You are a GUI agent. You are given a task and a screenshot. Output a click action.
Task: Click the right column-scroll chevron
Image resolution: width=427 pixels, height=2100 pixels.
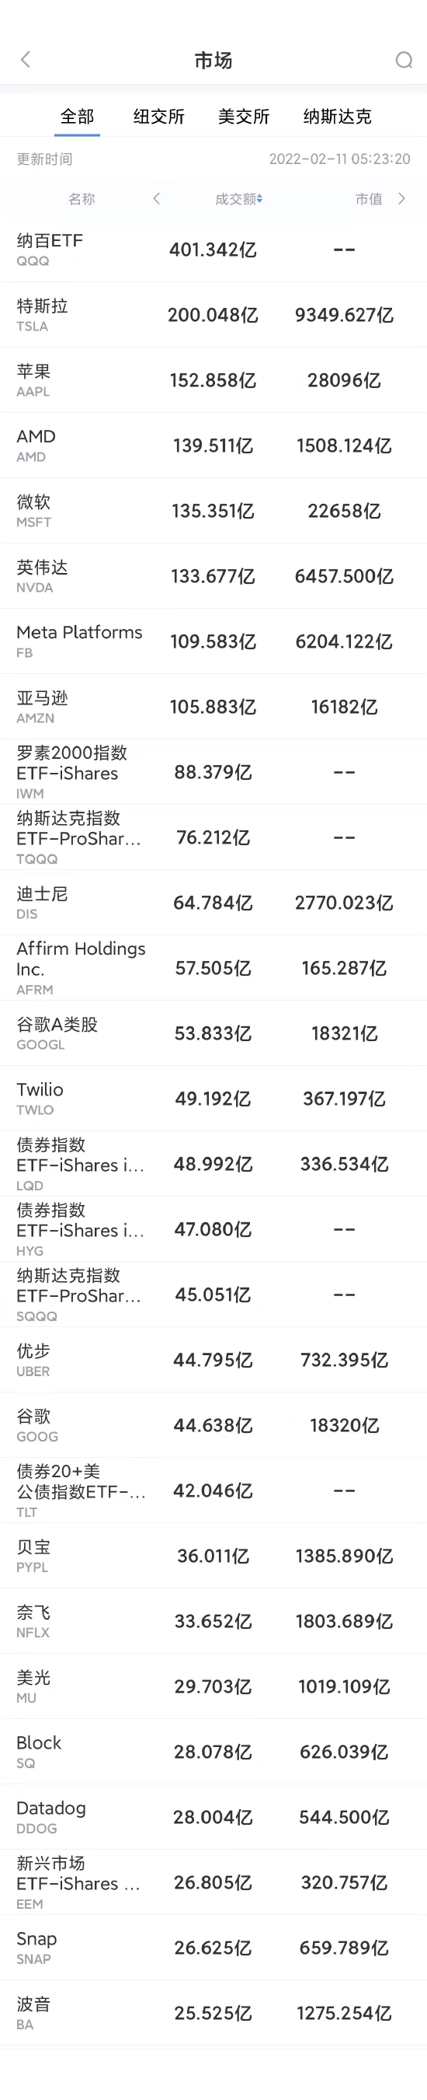[401, 198]
